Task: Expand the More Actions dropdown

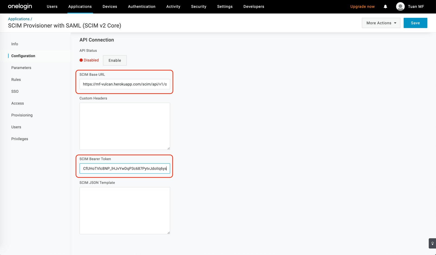Action: pyautogui.click(x=381, y=23)
